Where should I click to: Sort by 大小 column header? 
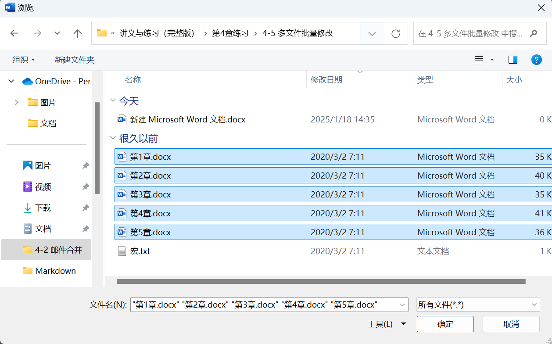coord(514,80)
